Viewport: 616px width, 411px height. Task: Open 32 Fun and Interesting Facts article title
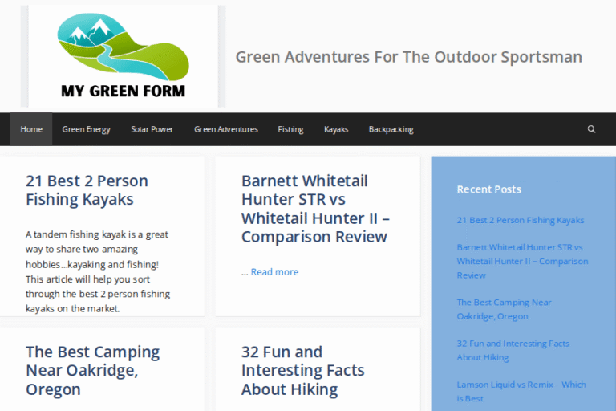302,370
